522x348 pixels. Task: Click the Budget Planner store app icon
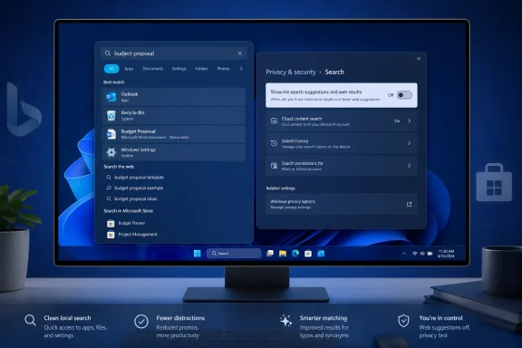[111, 224]
